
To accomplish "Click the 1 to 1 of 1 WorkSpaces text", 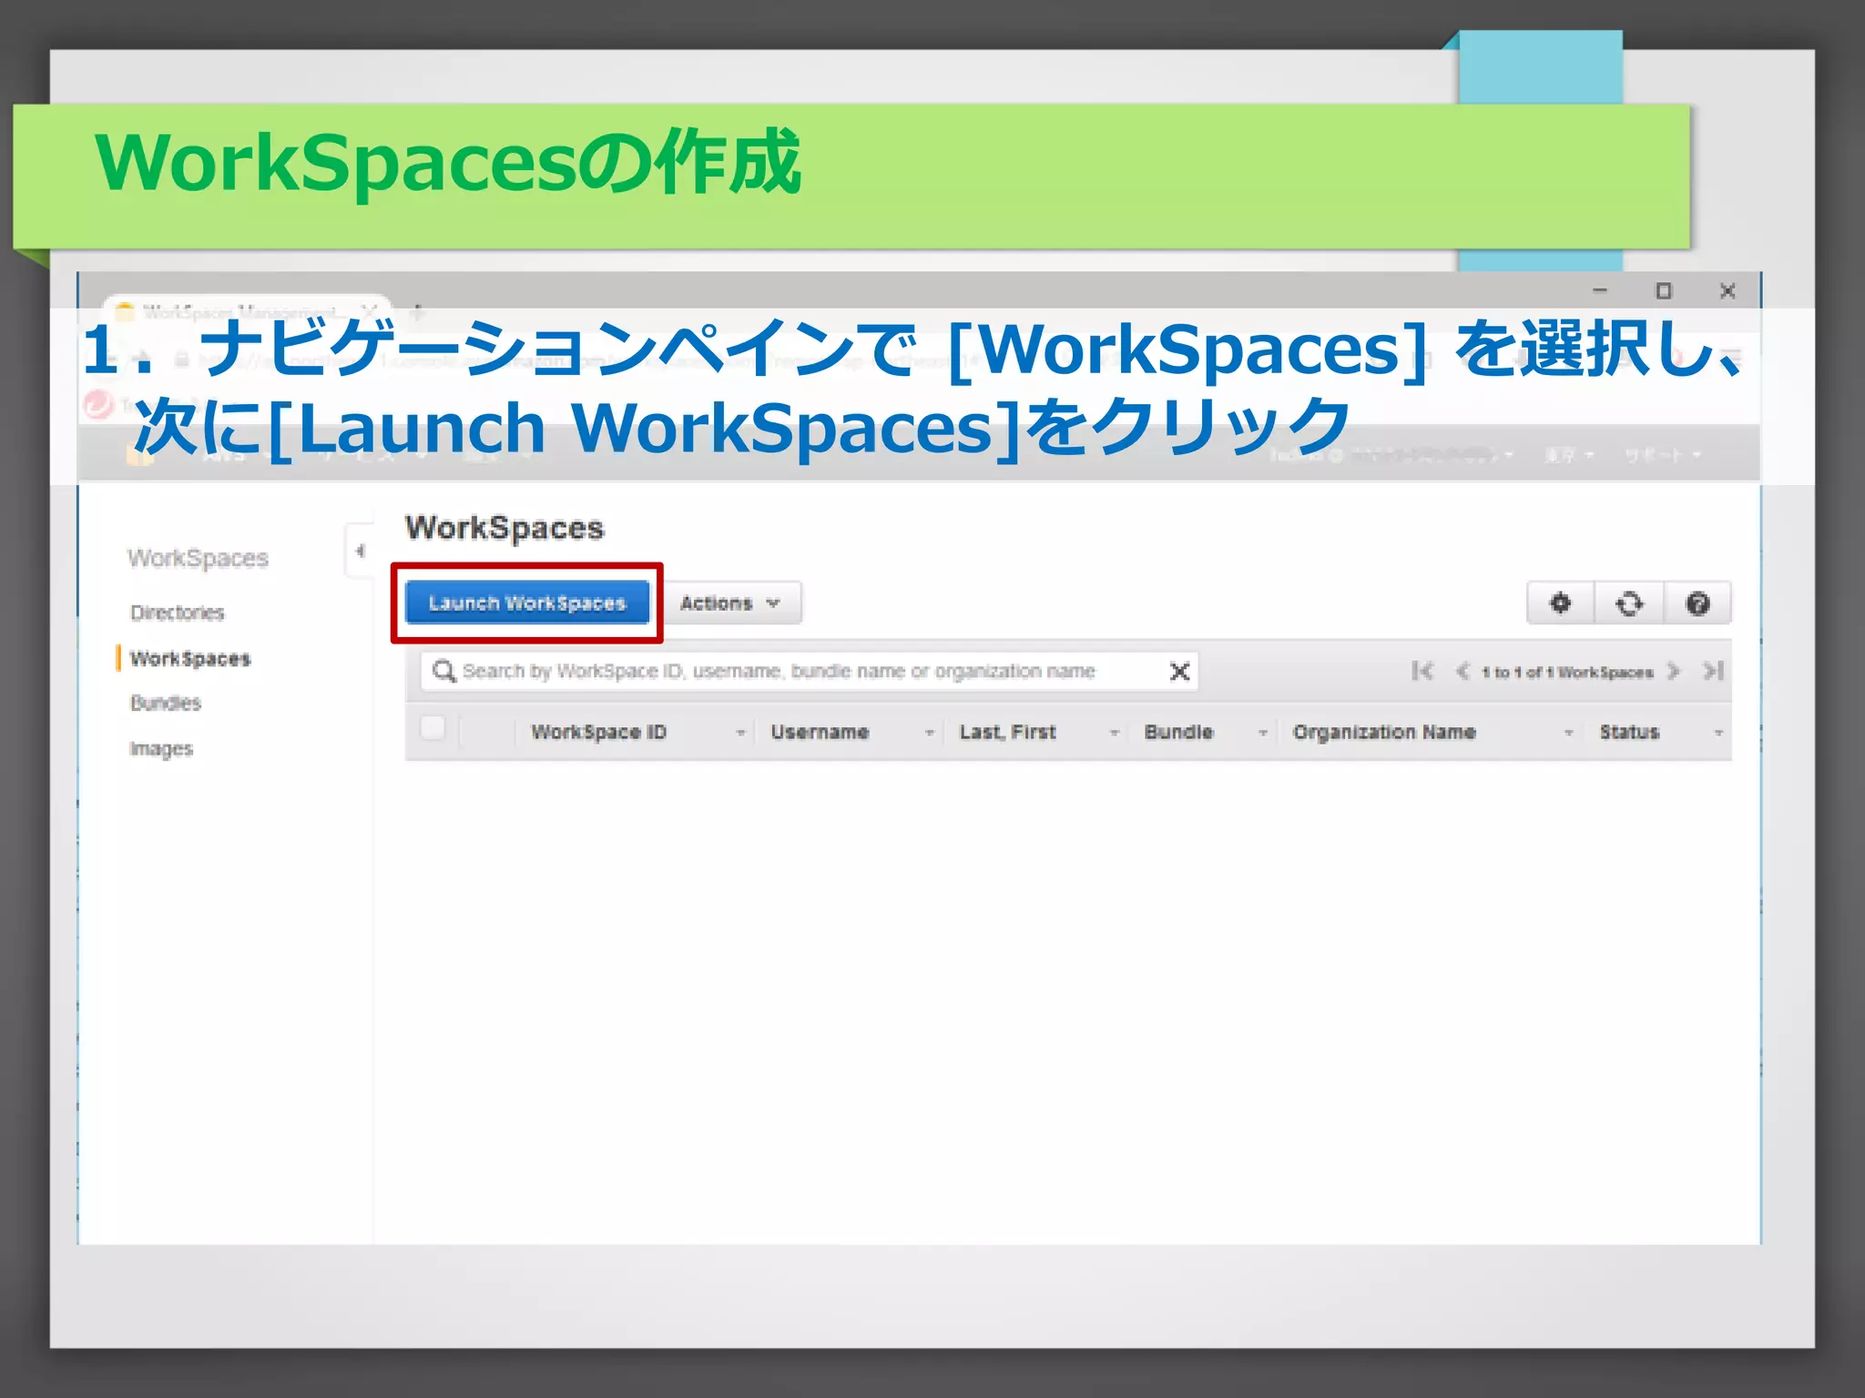I will coord(1567,673).
